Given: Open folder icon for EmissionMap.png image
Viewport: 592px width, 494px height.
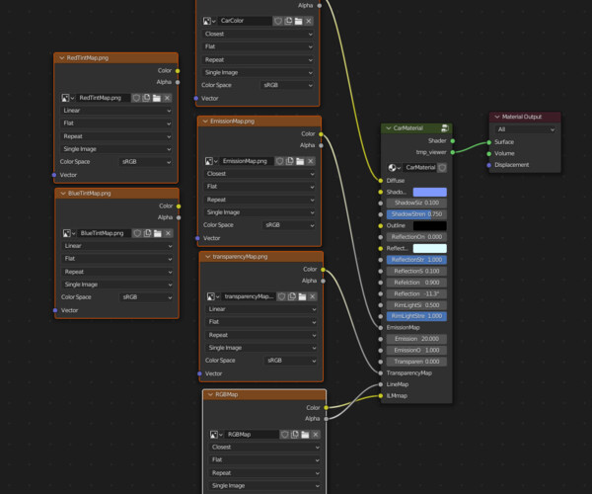Looking at the screenshot, I should point(300,161).
